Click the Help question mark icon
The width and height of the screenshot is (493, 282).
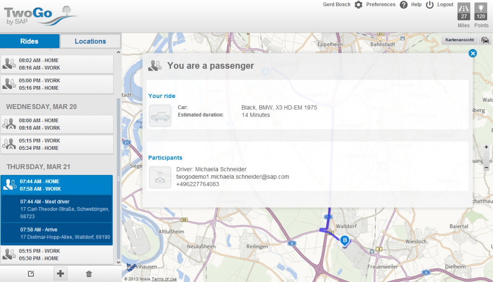[x=404, y=5]
